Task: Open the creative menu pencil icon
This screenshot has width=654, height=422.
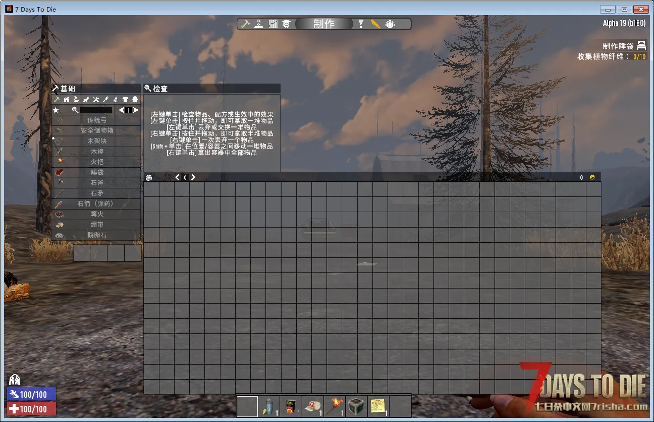Action: click(375, 24)
